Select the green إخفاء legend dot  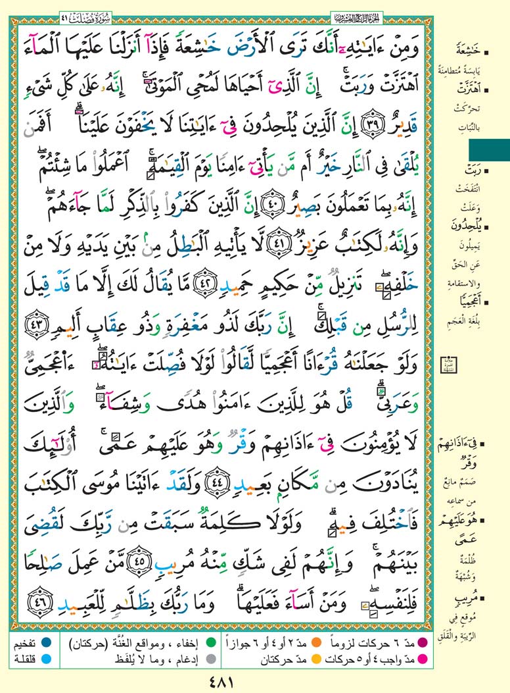(211, 644)
